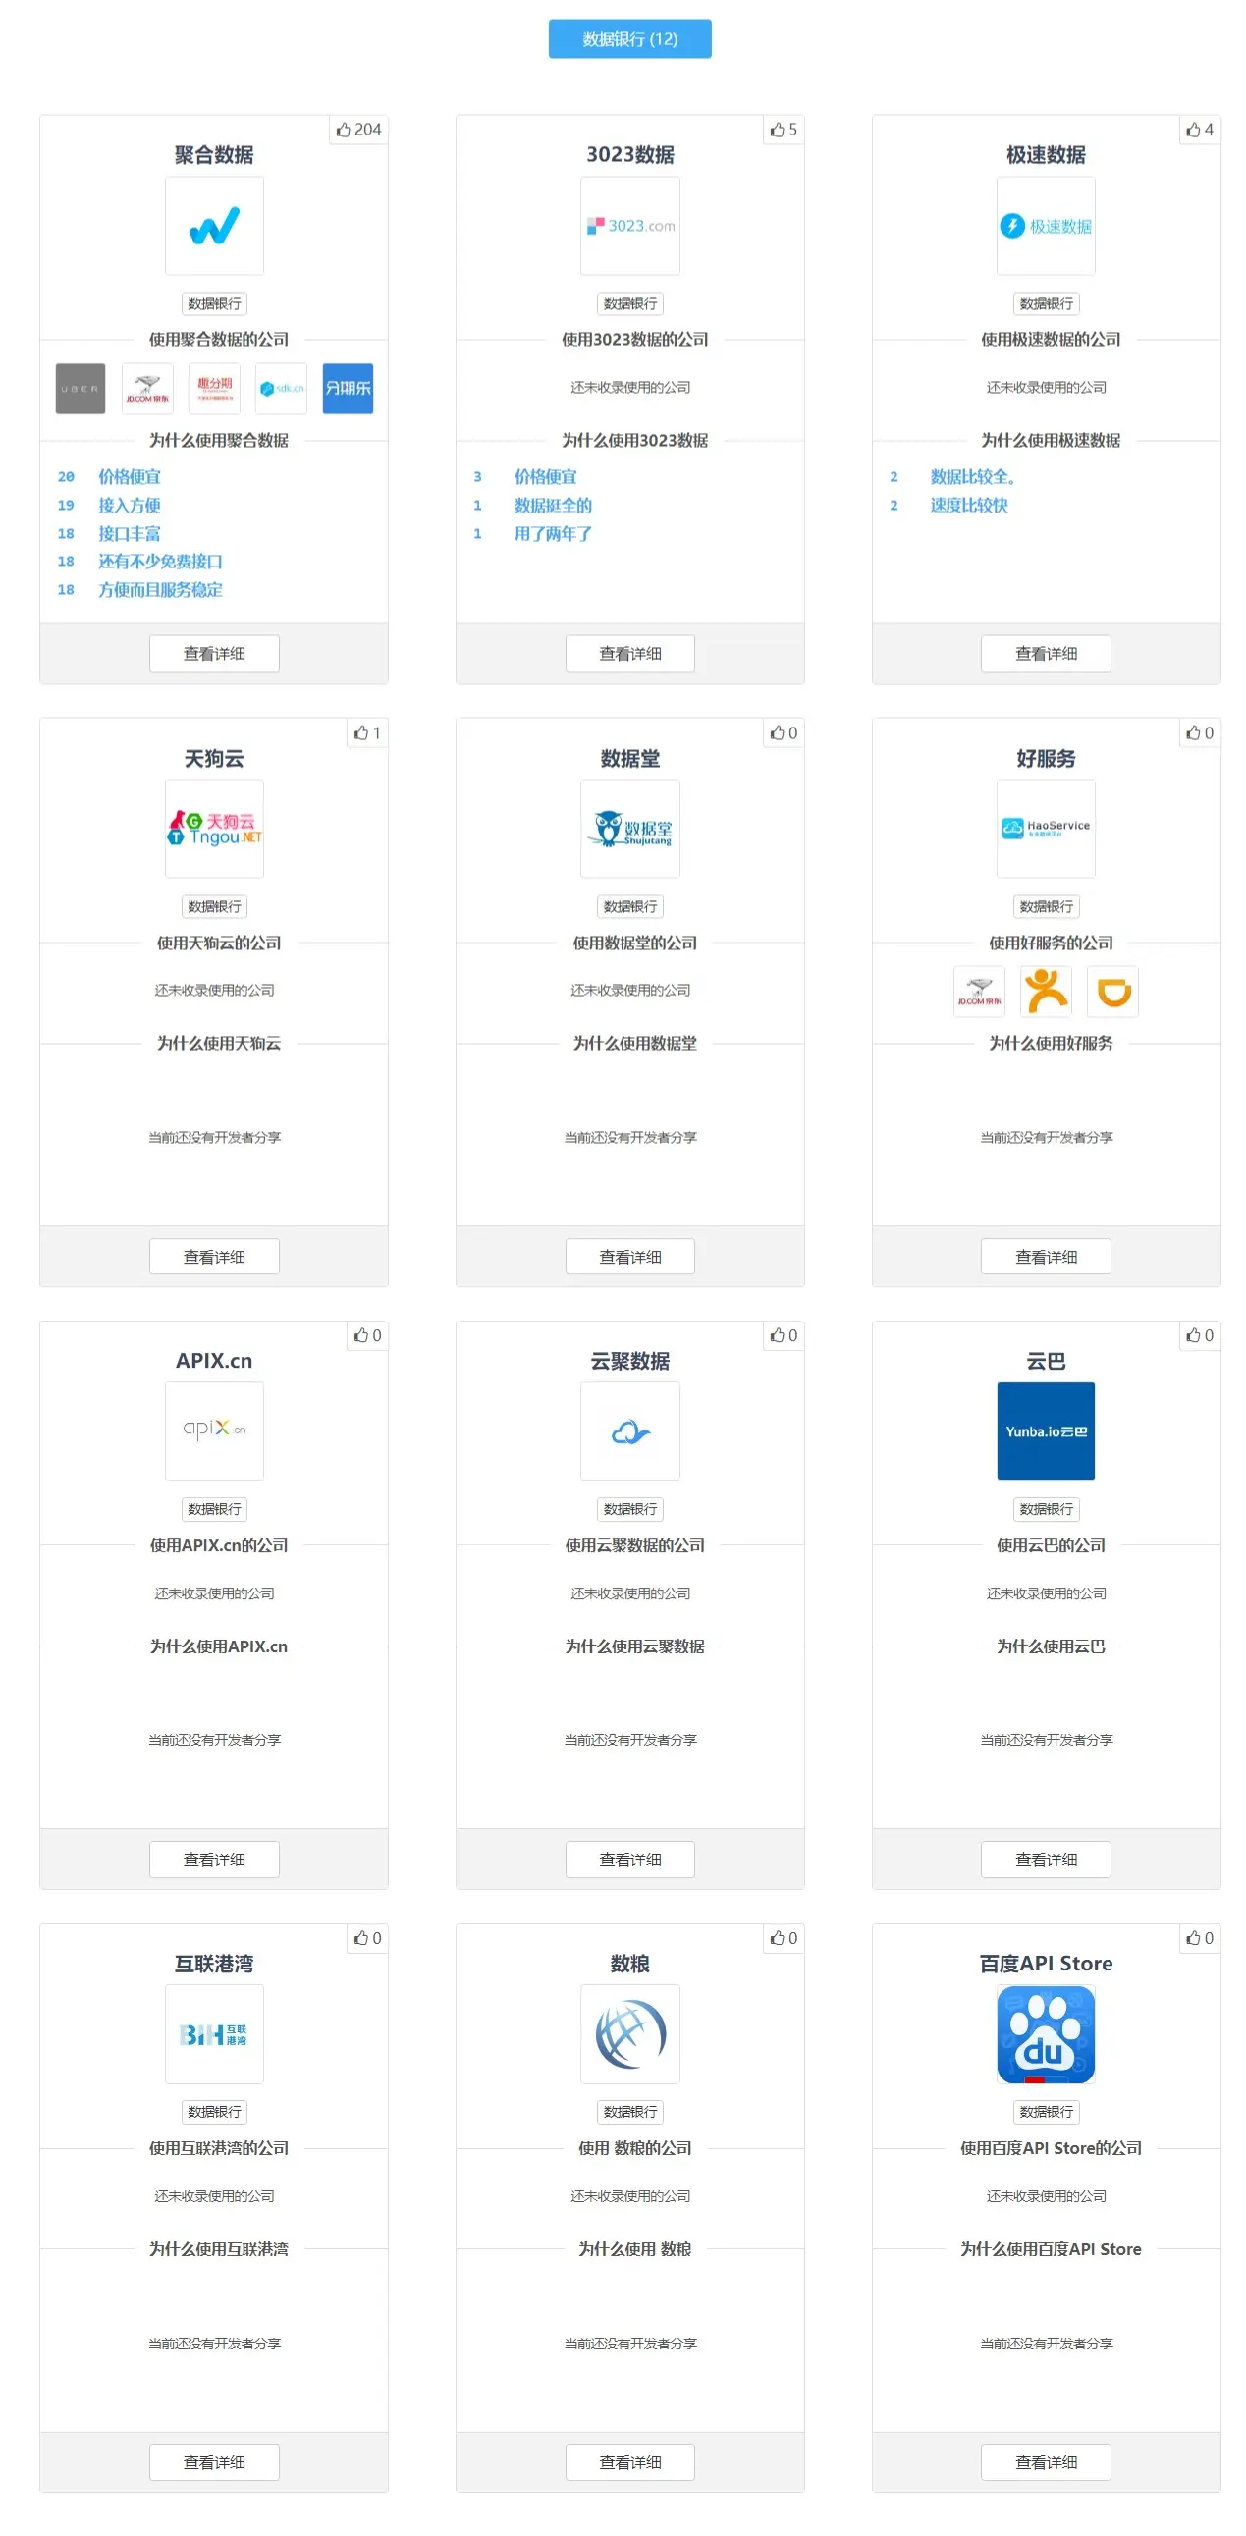Click the 数据比较全。 reason link
This screenshot has width=1246, height=2536.
click(x=972, y=476)
